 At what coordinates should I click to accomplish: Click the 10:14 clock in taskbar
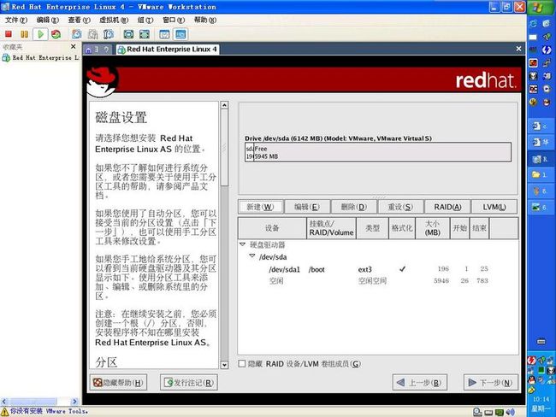pos(541,399)
